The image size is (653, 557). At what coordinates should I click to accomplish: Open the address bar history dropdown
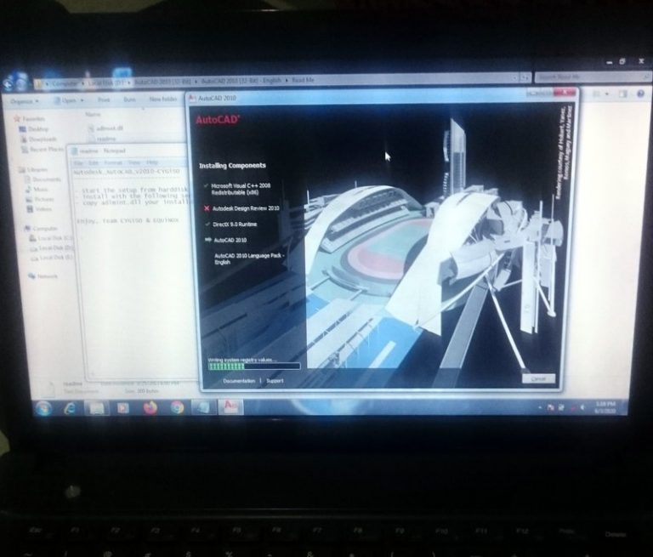[514, 77]
